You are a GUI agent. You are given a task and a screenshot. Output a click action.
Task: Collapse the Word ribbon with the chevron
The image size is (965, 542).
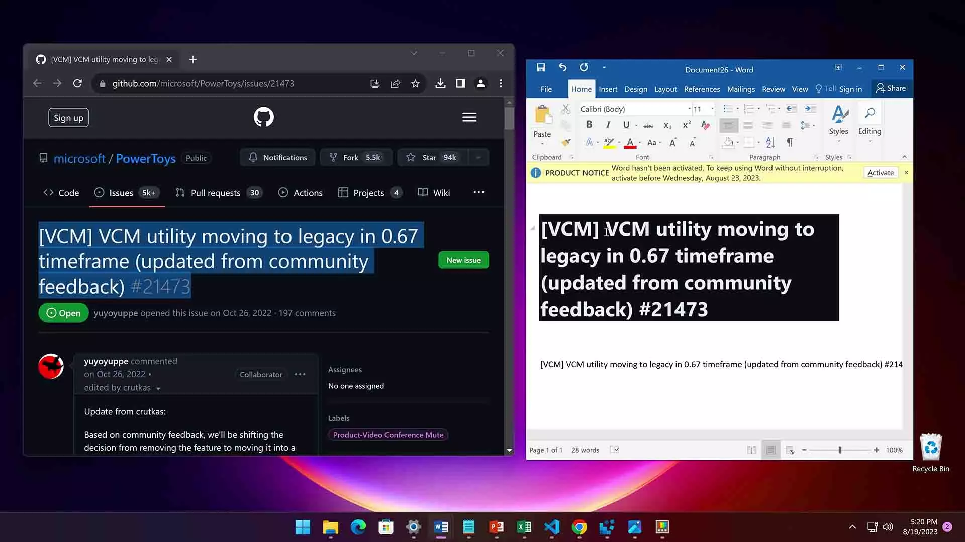pos(905,157)
